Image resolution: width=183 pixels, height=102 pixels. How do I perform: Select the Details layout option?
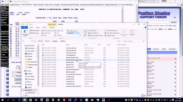[x=73, y=33]
